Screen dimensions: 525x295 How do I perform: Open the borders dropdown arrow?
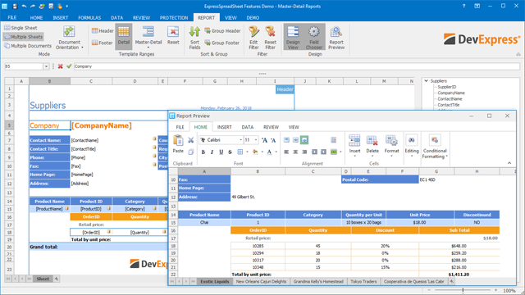pos(247,152)
